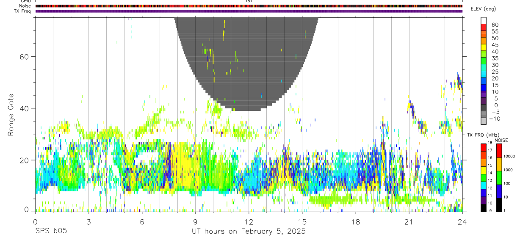Click the ELEV scale label '55'
The width and height of the screenshot is (520, 240).
click(x=495, y=31)
